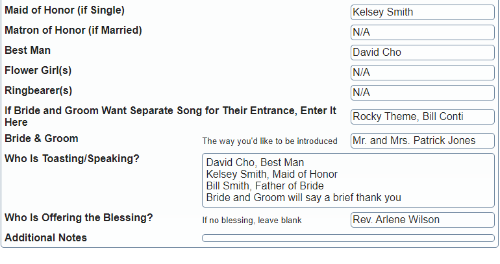This screenshot has width=500, height=264.
Task: Click the Who Is Offering the Blessing label
Action: 79,218
